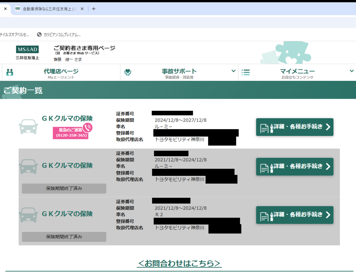This screenshot has width=356, height=277.
Task: Click the car icon of the R2 contract
Action: (28, 215)
